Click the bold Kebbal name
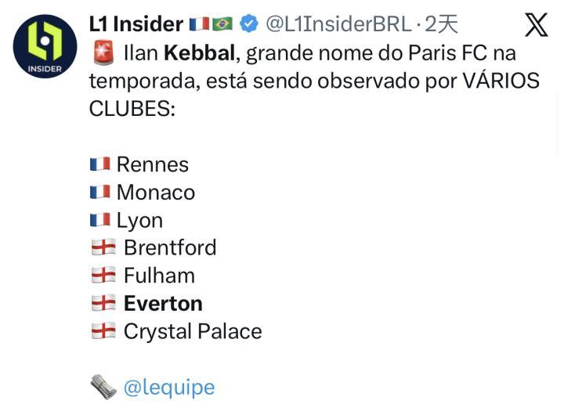This screenshot has height=404, width=564. 199,53
